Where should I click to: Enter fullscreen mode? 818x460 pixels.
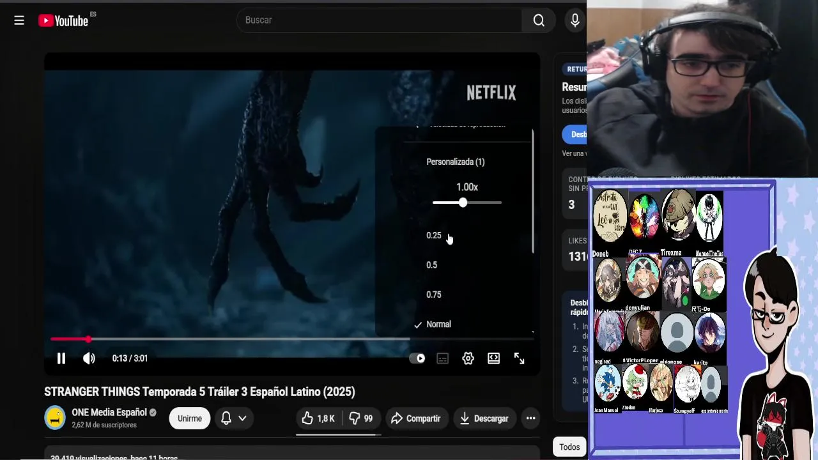tap(520, 358)
